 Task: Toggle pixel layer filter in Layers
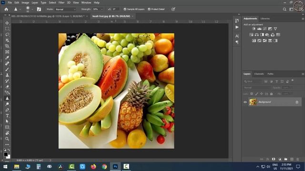coord(266,81)
